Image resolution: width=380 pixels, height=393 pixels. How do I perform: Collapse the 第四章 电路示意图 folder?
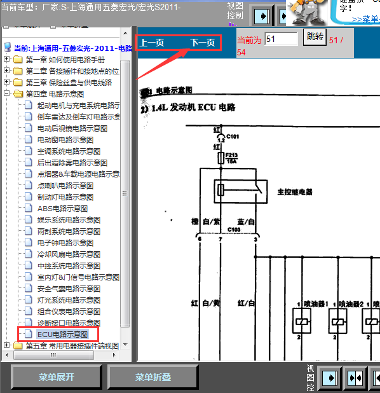click(7, 93)
